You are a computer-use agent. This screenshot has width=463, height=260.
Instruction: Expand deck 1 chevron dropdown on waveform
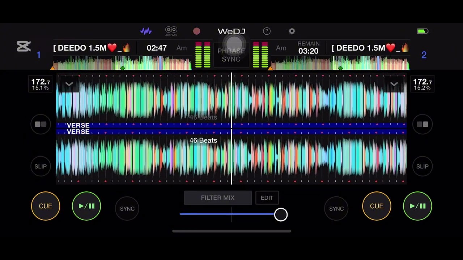coord(69,84)
